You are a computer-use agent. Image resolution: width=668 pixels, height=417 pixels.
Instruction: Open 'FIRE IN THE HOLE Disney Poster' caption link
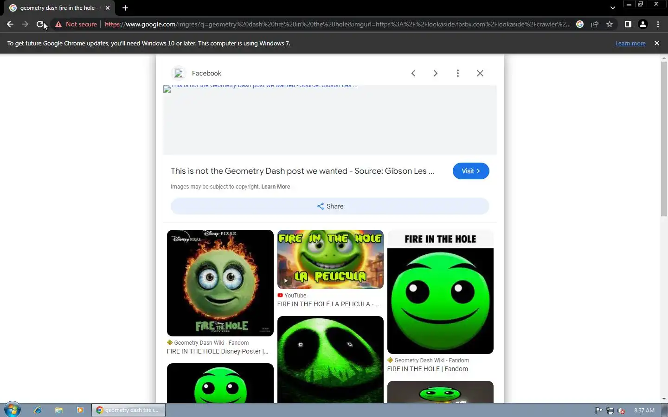(x=218, y=351)
